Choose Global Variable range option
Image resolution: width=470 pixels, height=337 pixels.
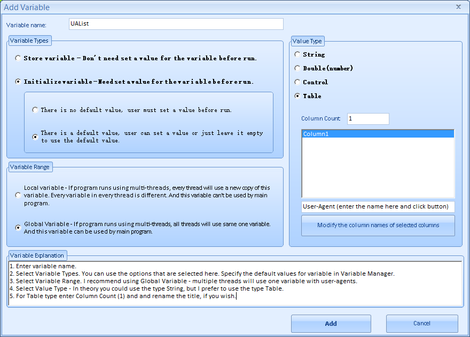point(19,228)
